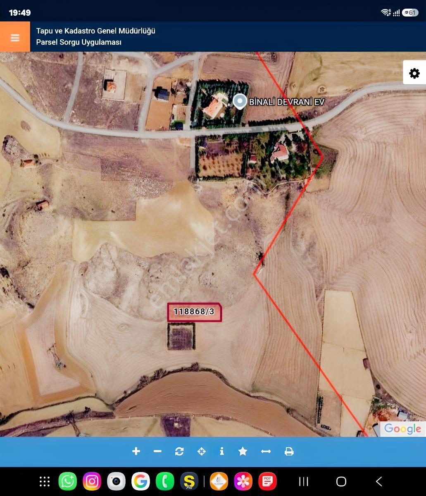Open the green Phone app
The height and width of the screenshot is (496, 426).
pyautogui.click(x=165, y=482)
